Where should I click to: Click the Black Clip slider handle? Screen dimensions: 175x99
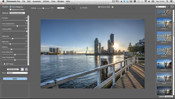(x=10, y=44)
